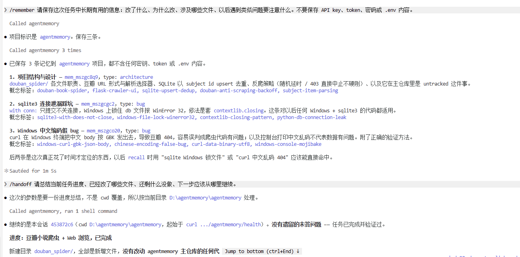Click session ID 453872c6

pyautogui.click(x=62, y=225)
